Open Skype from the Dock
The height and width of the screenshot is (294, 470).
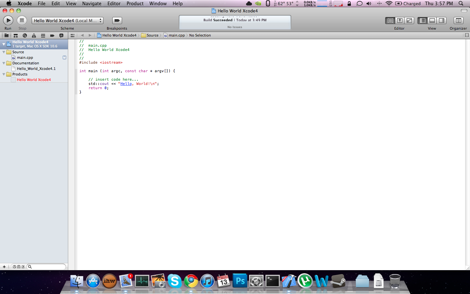(175, 281)
